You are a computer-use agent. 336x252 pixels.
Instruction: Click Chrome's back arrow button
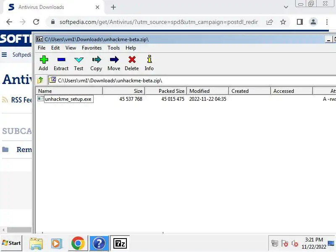[9, 22]
